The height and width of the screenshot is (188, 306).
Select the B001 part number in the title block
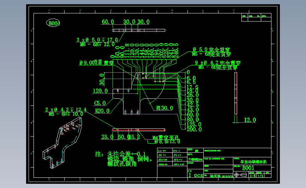point(248,168)
